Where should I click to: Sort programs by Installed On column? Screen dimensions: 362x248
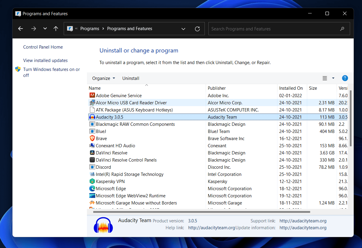(291, 88)
